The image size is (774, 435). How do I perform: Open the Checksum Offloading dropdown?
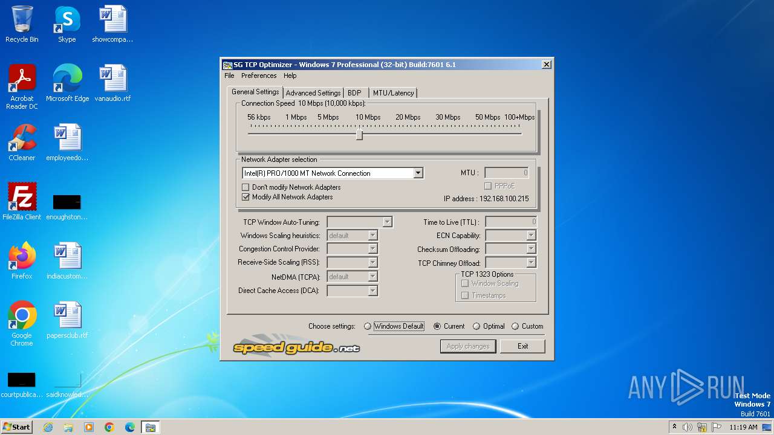(531, 249)
